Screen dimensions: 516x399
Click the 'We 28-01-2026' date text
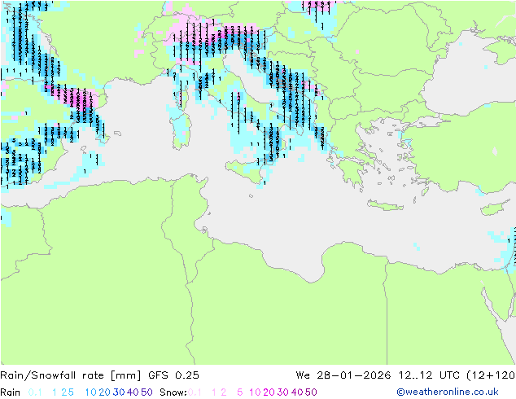coord(343,375)
